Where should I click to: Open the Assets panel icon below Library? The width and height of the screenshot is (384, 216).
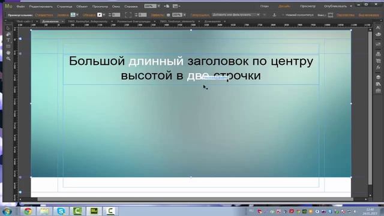378,91
